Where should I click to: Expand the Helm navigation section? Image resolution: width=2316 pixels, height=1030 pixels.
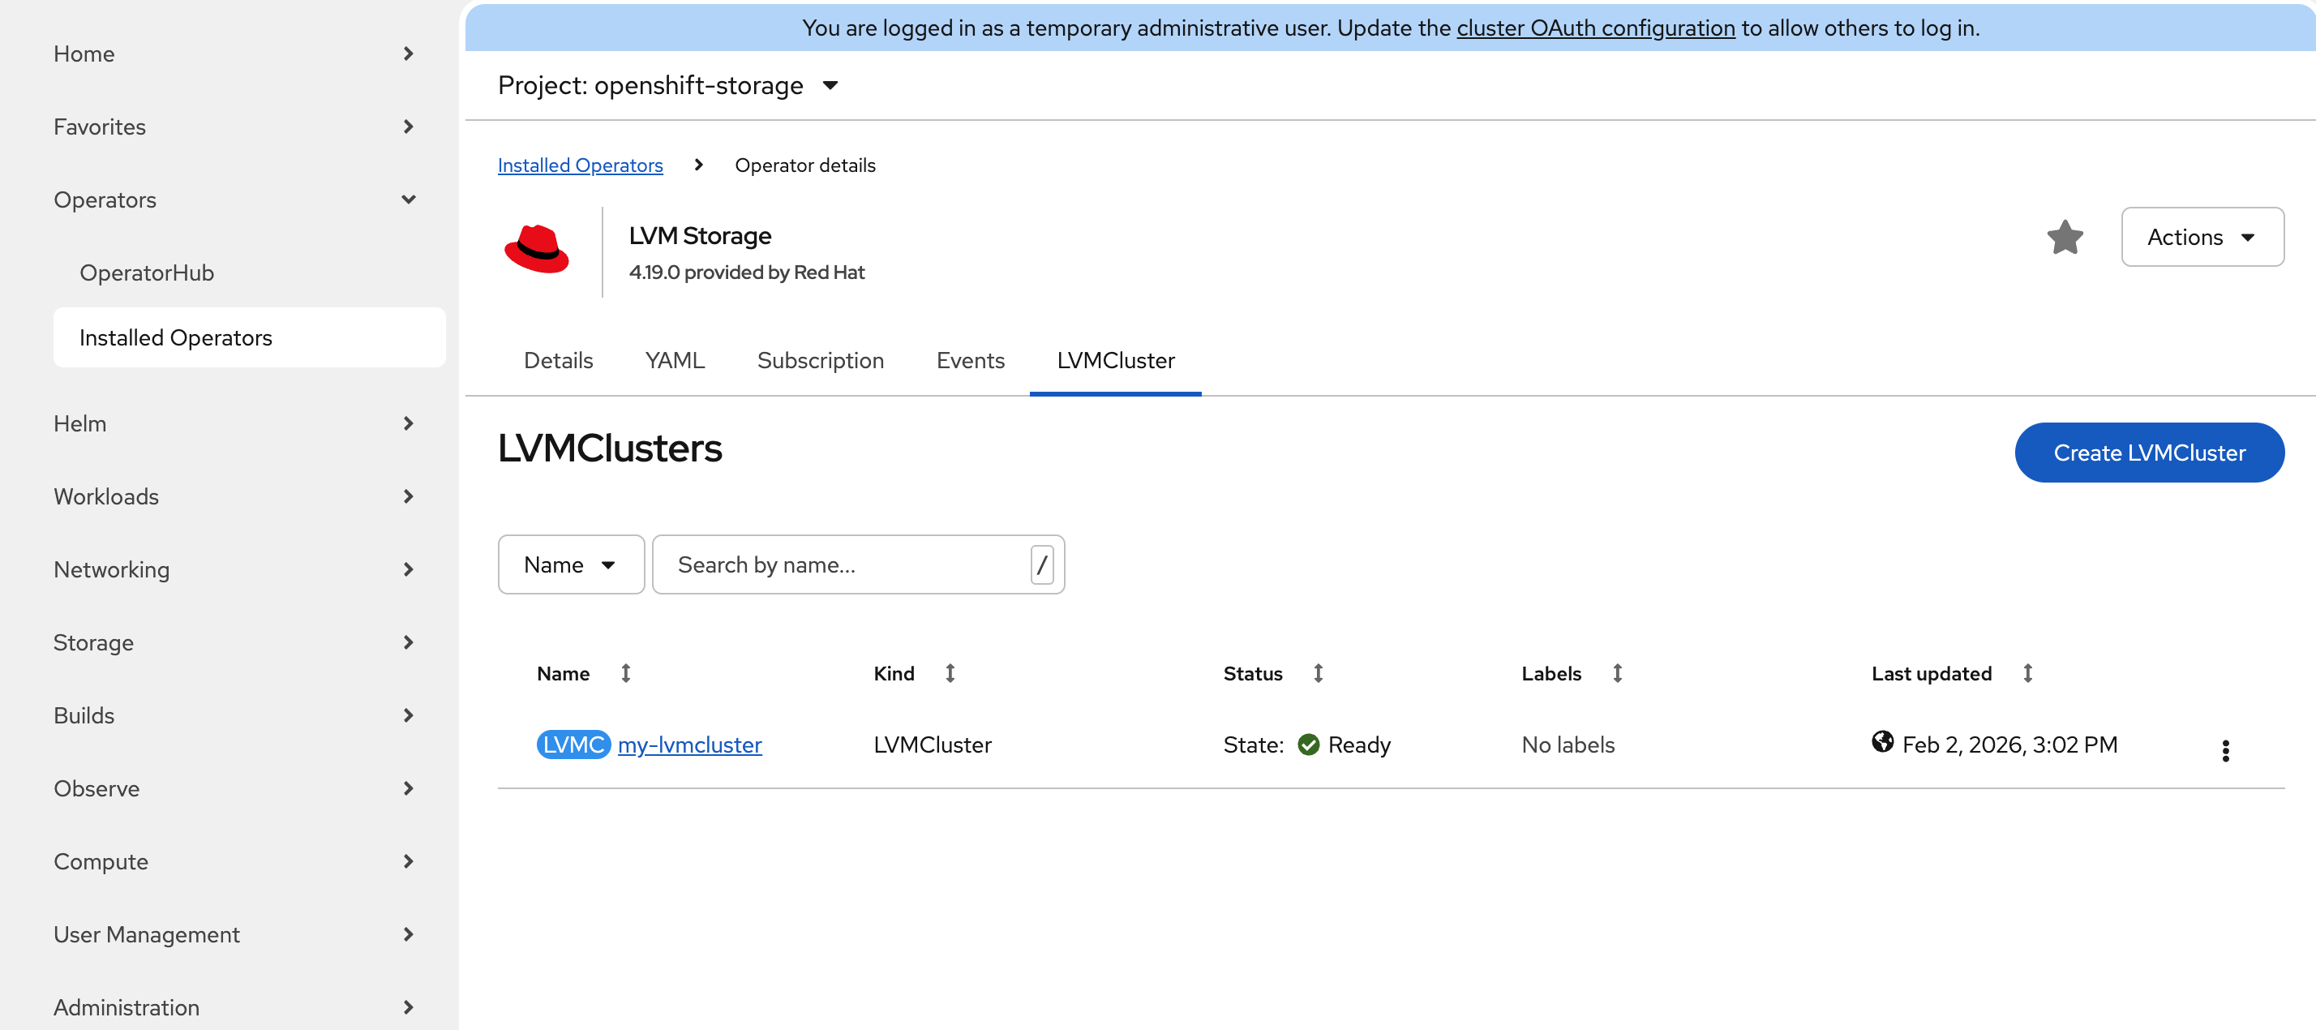235,423
